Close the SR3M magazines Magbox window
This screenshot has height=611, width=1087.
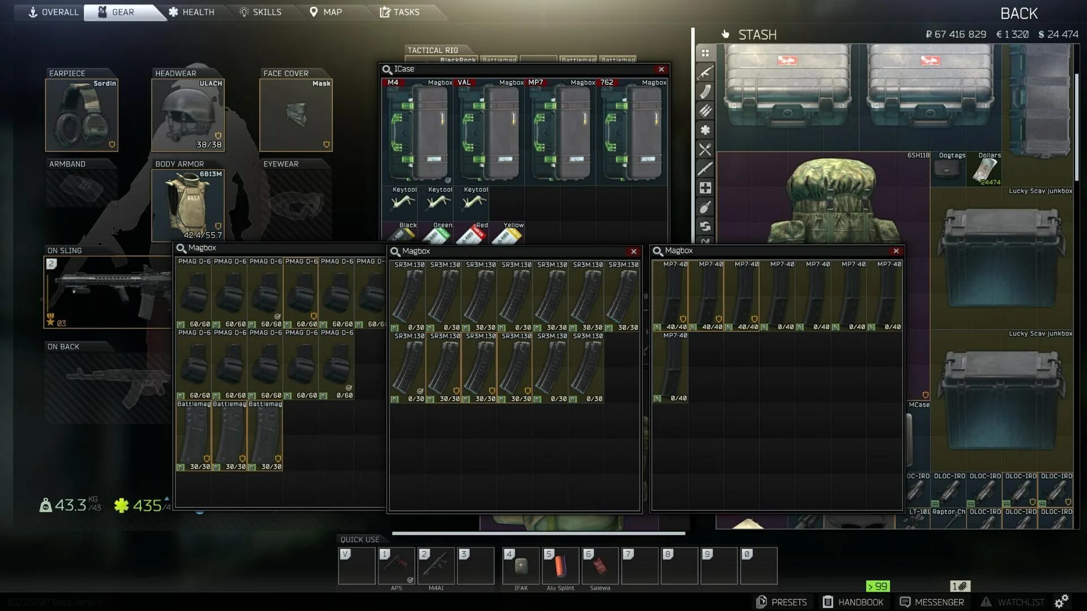tap(634, 251)
